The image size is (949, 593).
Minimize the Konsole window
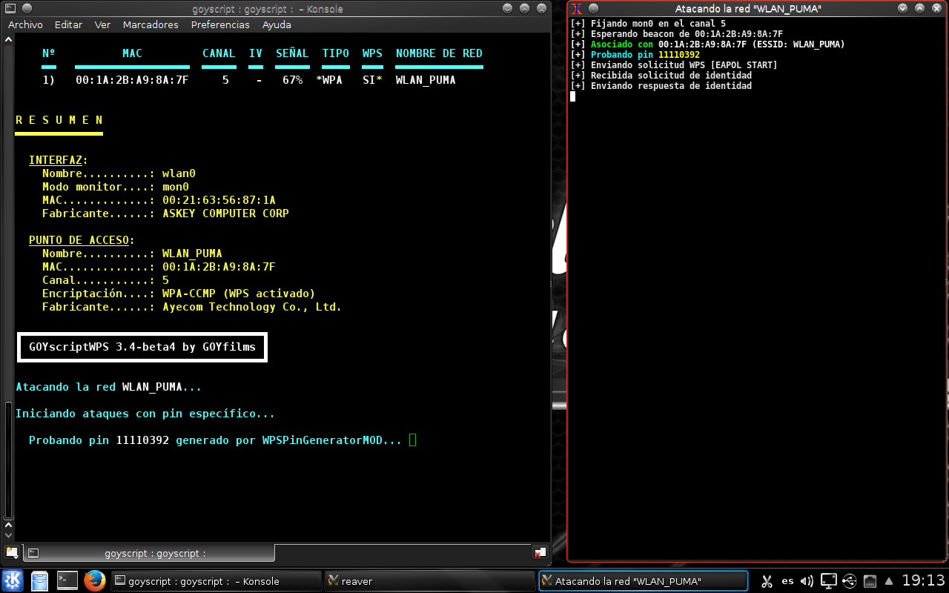click(507, 8)
